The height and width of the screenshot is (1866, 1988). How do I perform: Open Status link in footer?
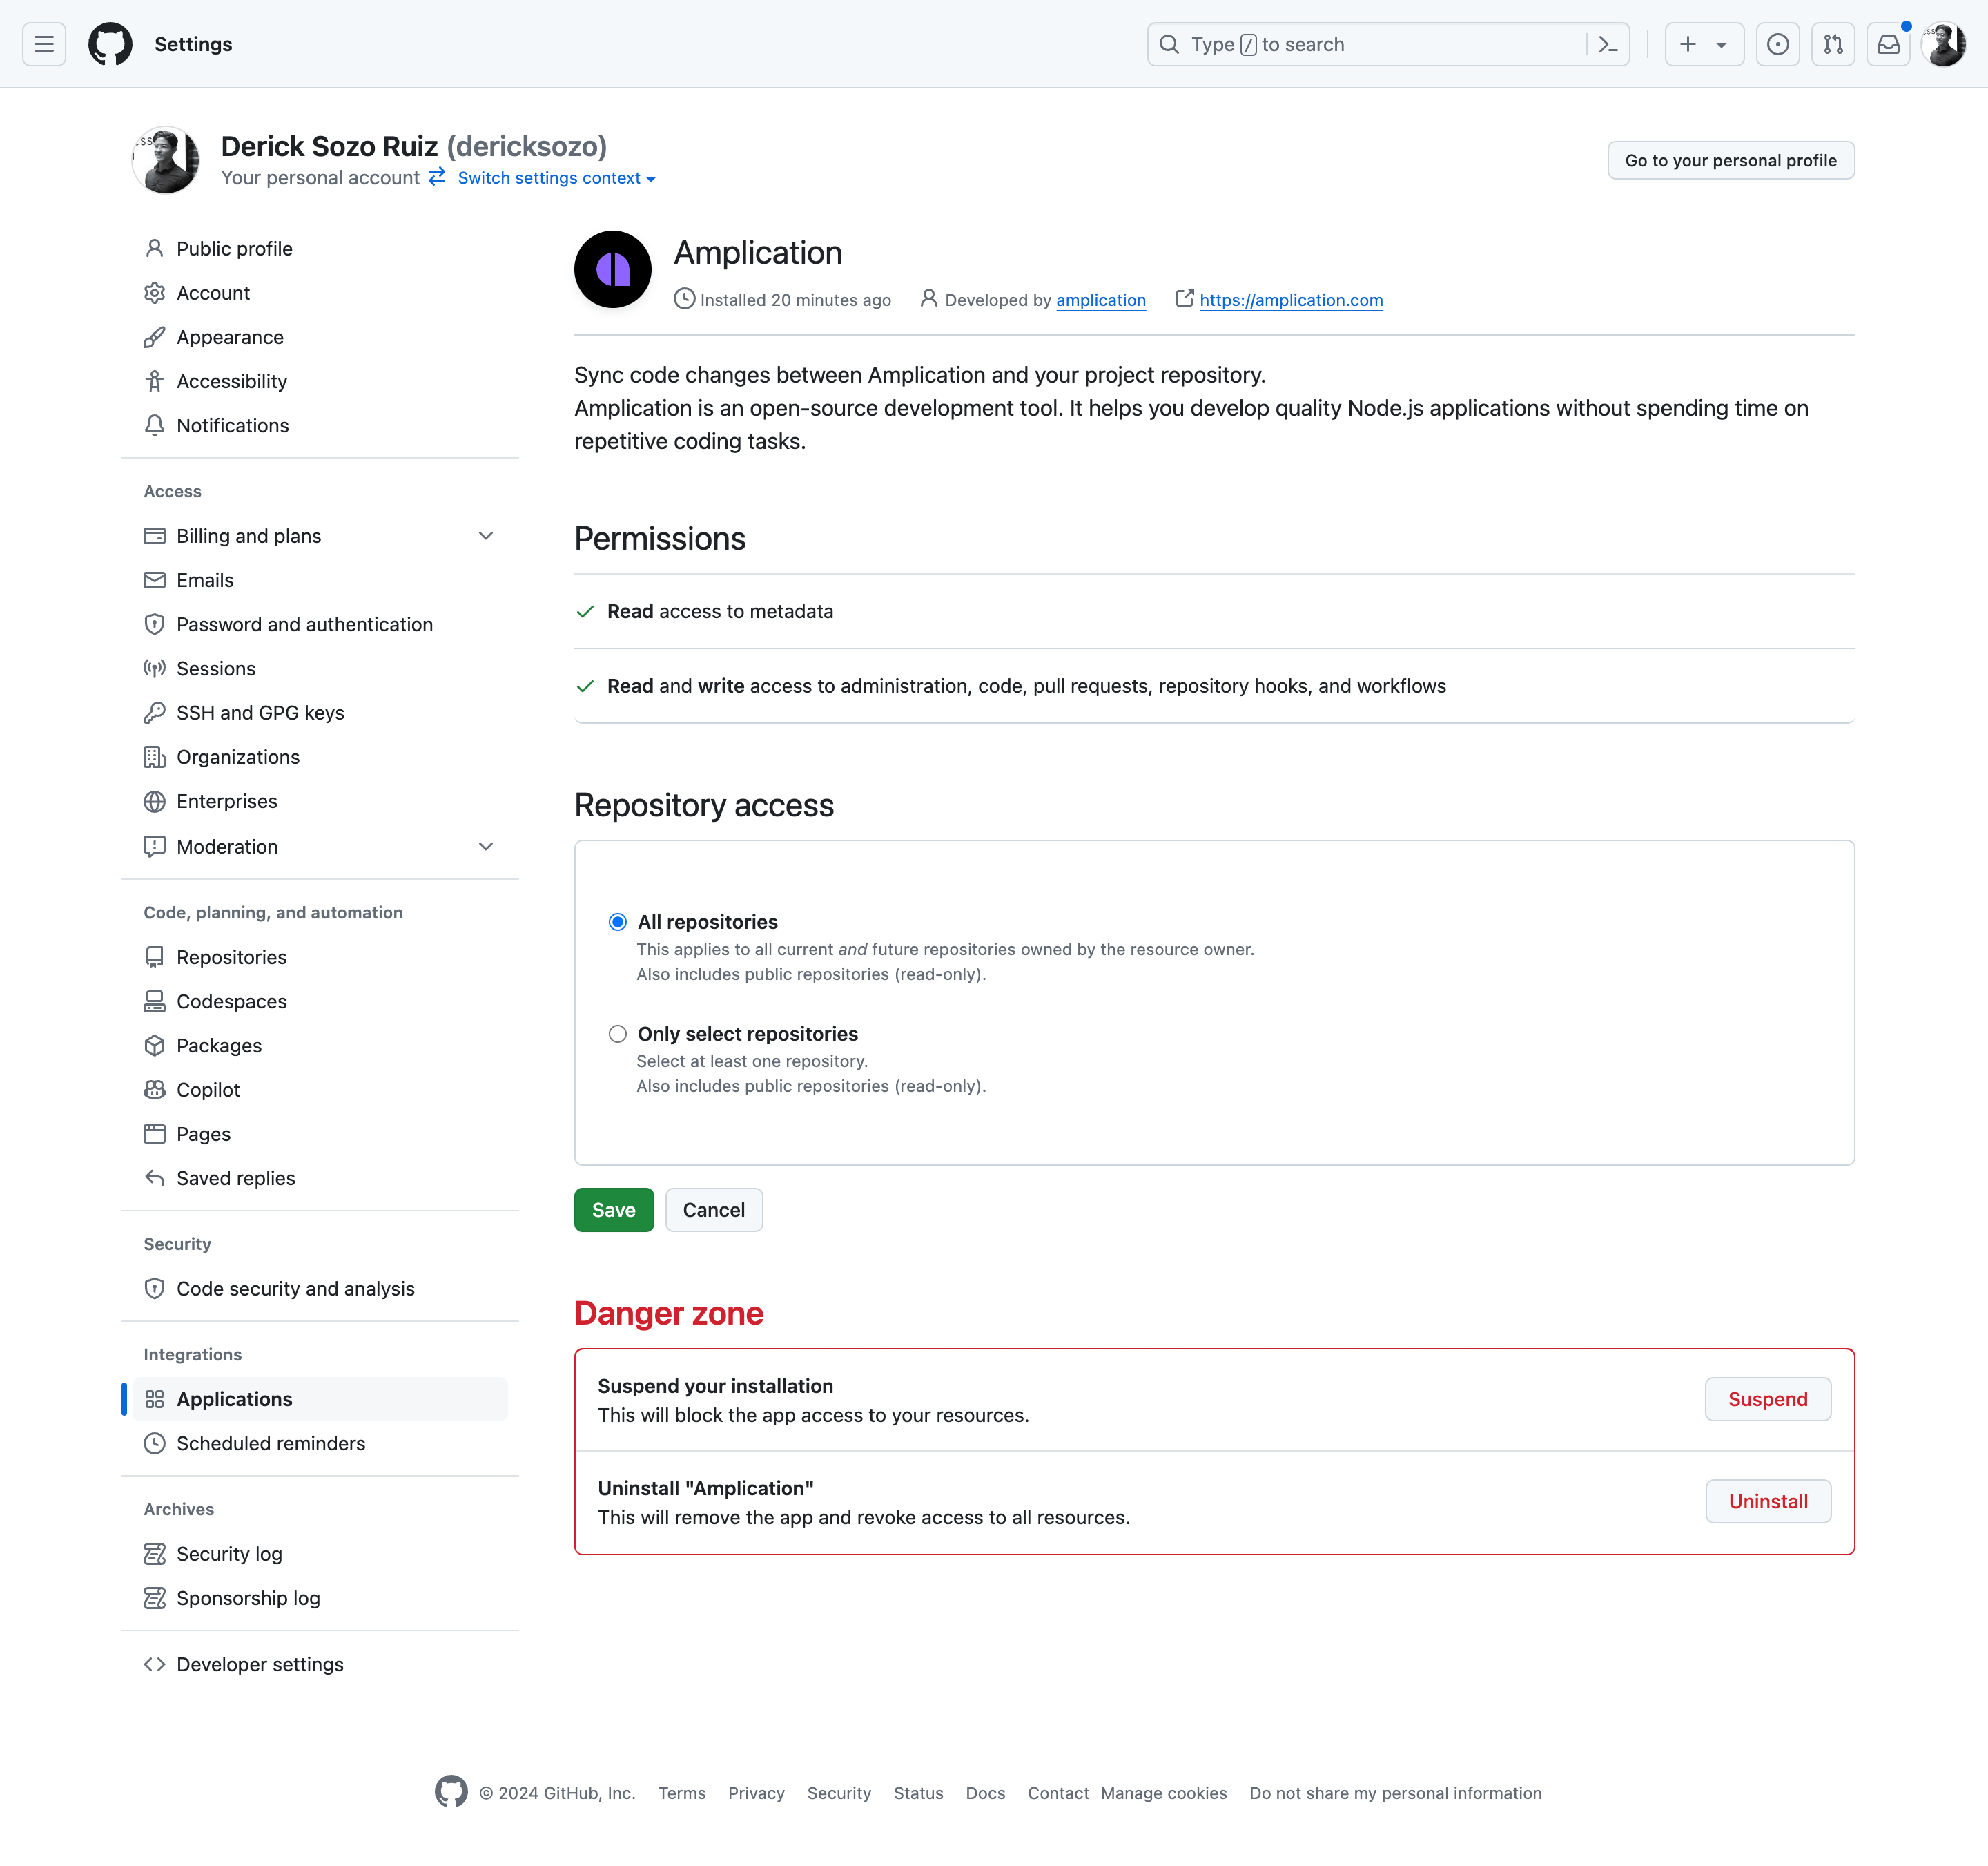pos(918,1793)
